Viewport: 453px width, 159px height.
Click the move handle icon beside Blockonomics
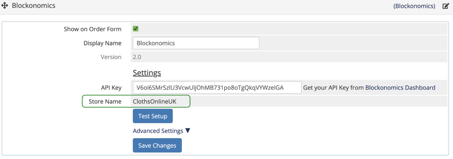click(x=5, y=5)
